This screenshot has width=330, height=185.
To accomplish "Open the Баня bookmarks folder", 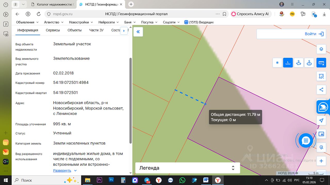I will pos(130,22).
